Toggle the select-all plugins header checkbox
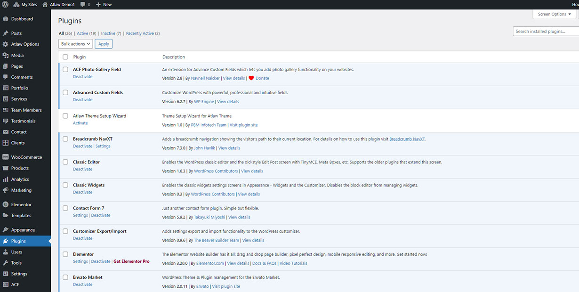This screenshot has width=579, height=292. pyautogui.click(x=65, y=57)
